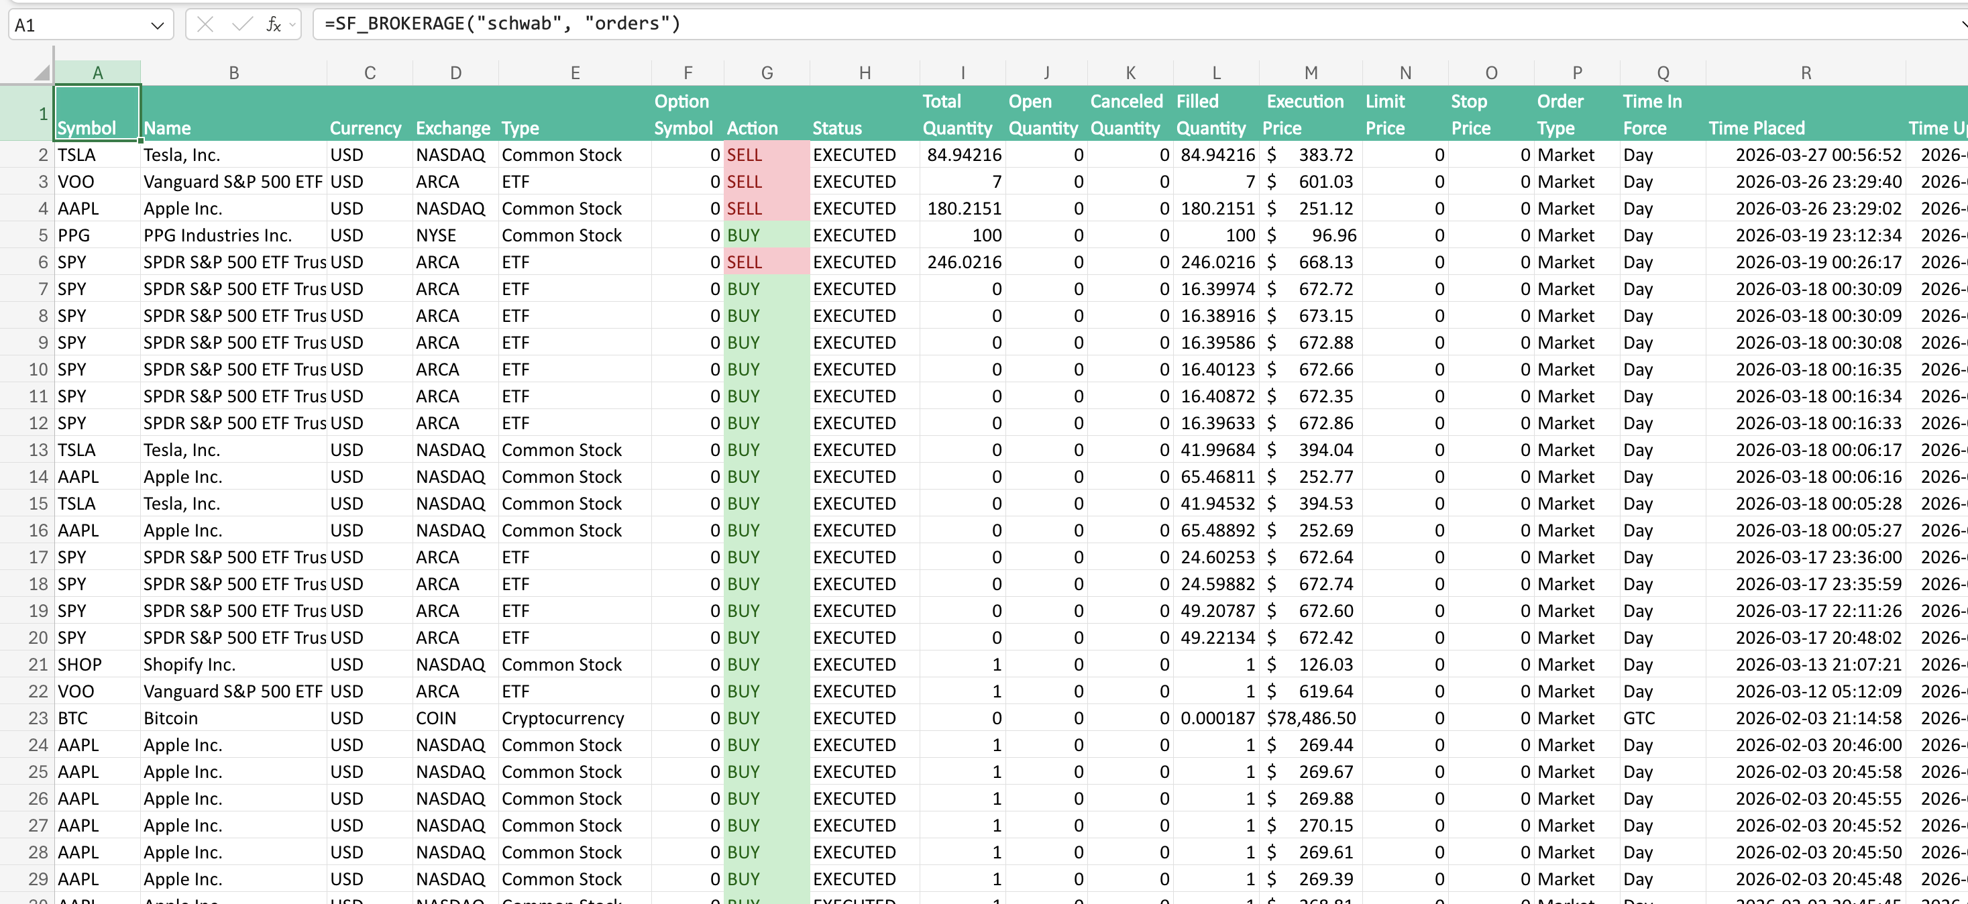Click the Currency header cell

pyautogui.click(x=370, y=113)
